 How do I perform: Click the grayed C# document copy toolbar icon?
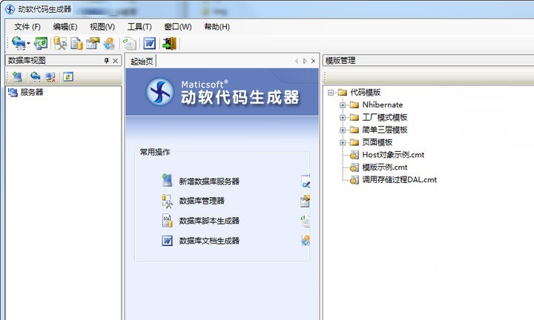pos(130,43)
